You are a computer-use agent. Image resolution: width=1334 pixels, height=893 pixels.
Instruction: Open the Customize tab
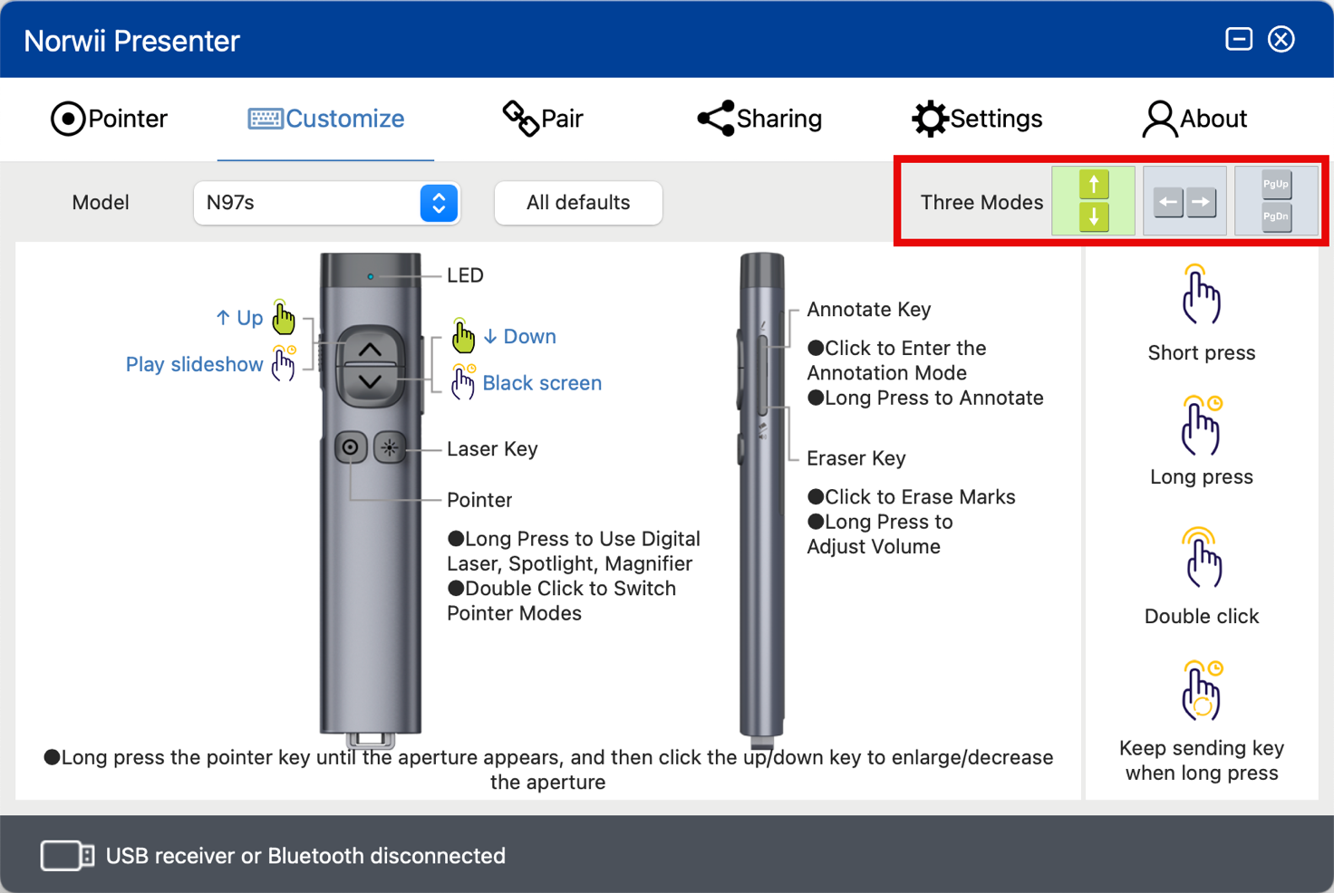325,119
